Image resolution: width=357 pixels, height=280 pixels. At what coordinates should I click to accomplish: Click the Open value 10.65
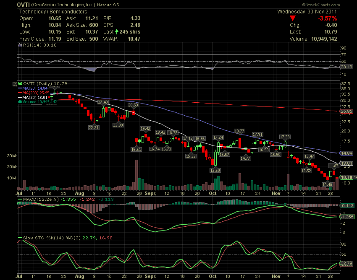(x=55, y=18)
